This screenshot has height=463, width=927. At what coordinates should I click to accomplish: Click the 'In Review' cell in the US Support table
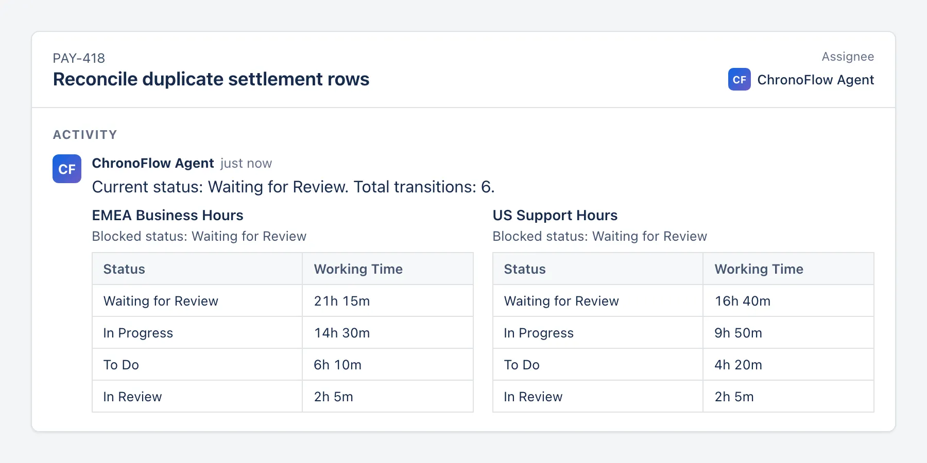(x=598, y=397)
